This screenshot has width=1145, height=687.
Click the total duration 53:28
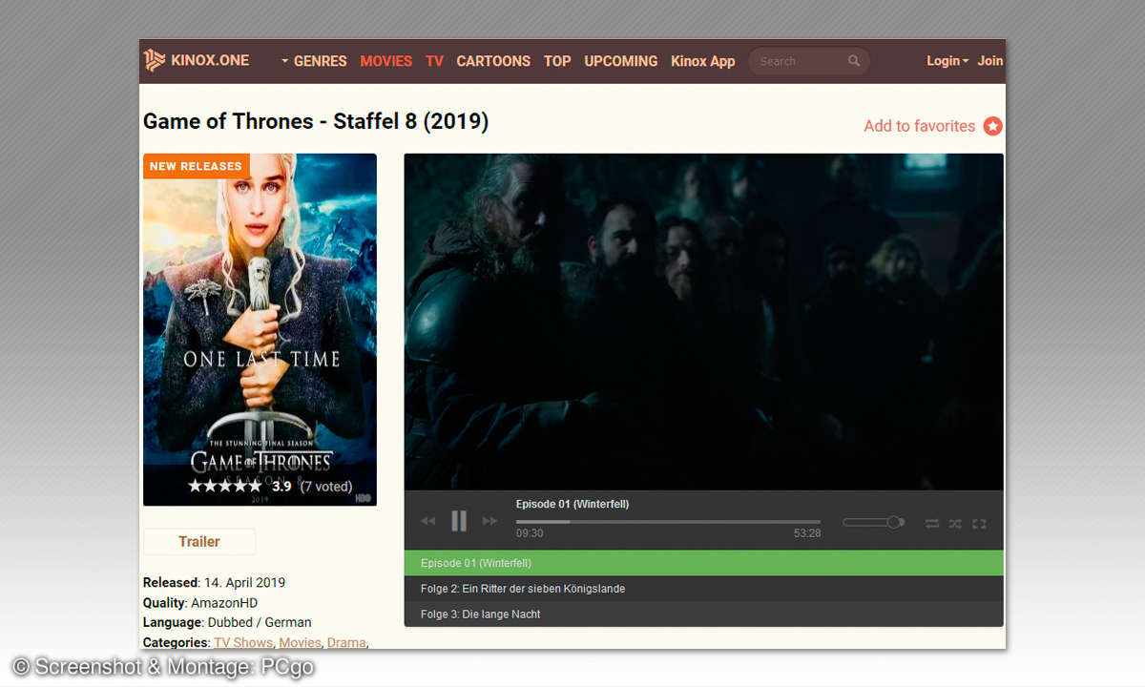tap(807, 533)
